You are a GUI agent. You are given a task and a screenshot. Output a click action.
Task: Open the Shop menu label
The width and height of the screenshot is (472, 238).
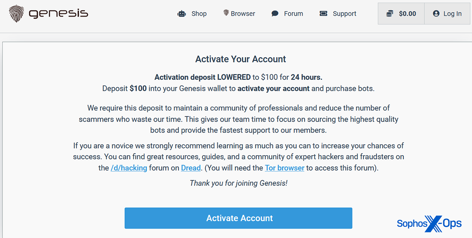(x=199, y=14)
